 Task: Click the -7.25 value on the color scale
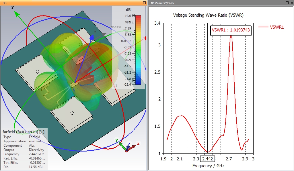pos(127,54)
